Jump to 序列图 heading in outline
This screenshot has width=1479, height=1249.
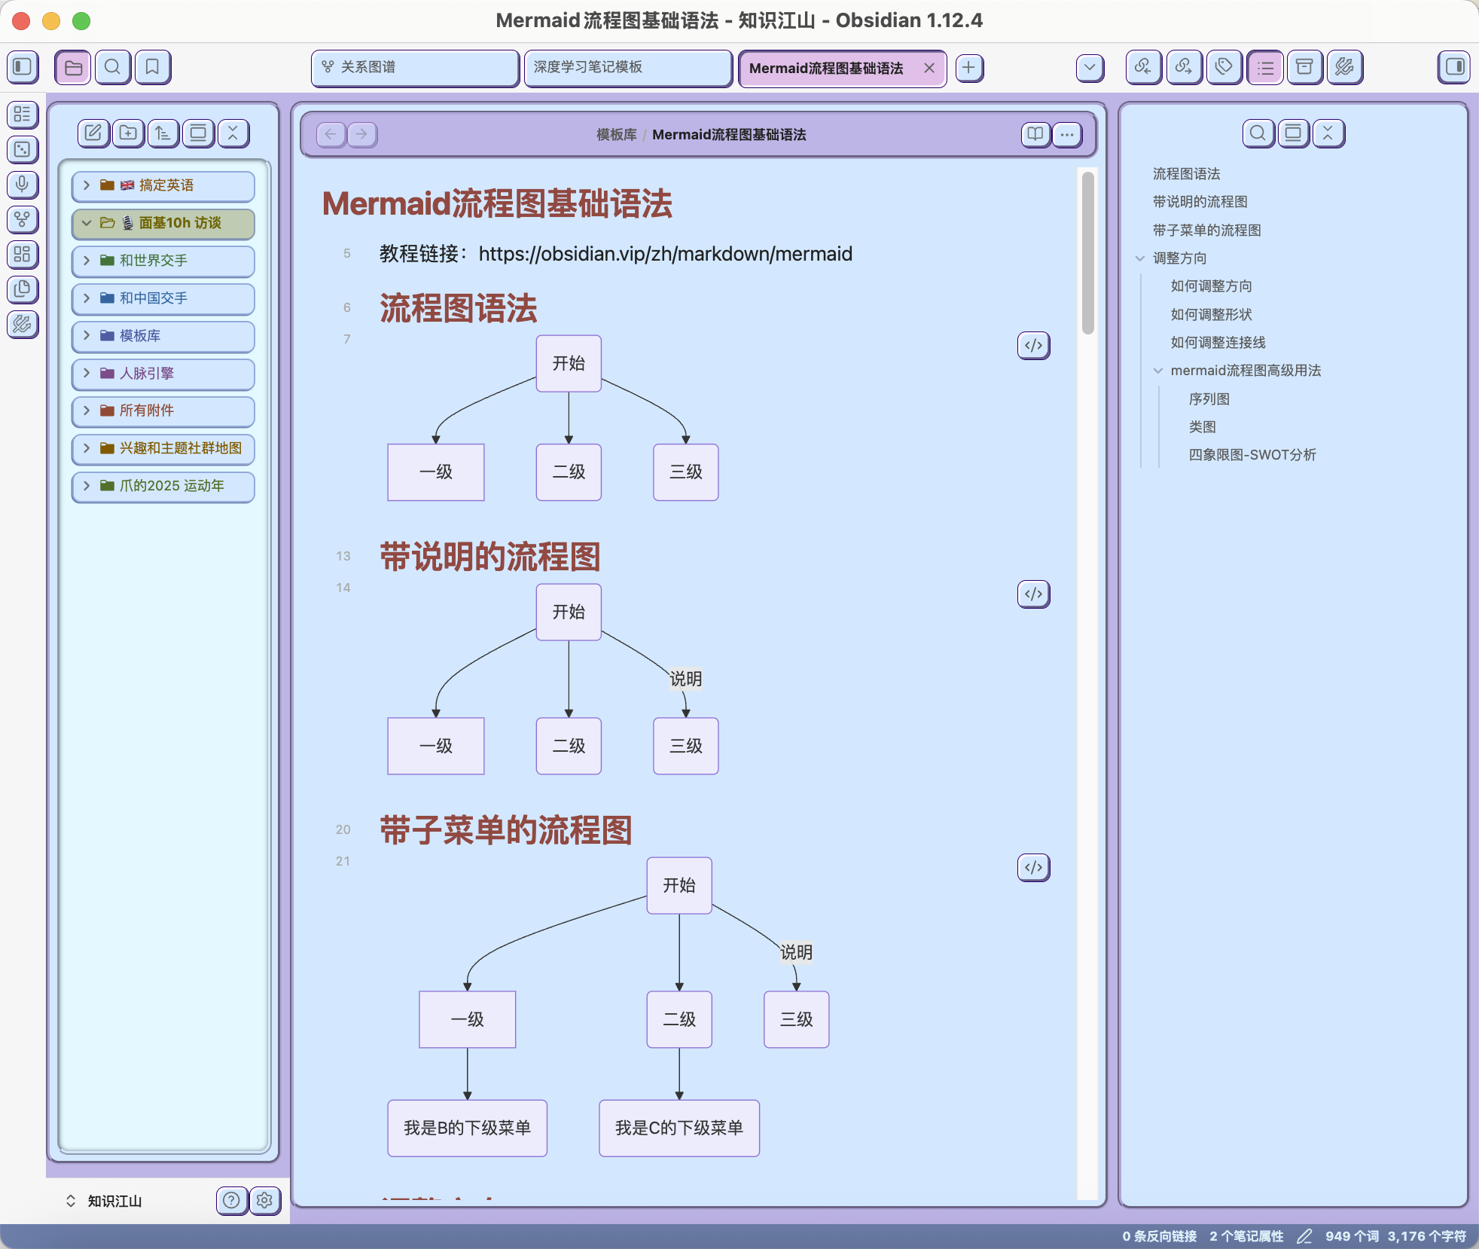pos(1209,399)
